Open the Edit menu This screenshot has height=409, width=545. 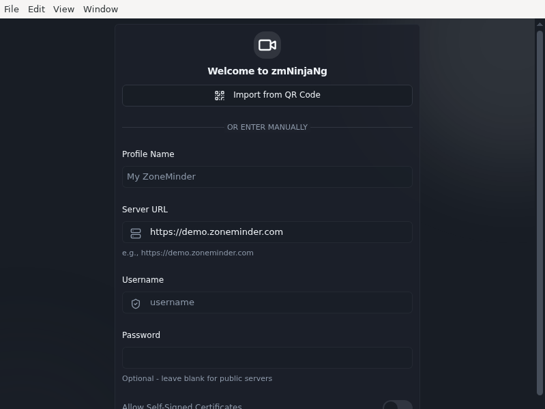(x=37, y=9)
